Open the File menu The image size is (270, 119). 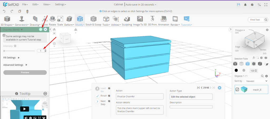(25, 4)
